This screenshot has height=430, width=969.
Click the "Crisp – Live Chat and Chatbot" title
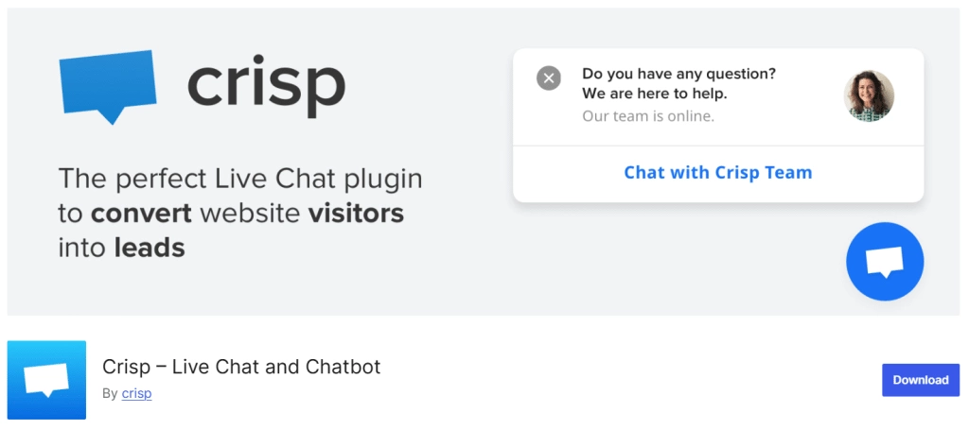pyautogui.click(x=241, y=367)
